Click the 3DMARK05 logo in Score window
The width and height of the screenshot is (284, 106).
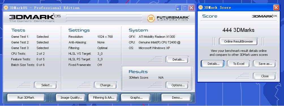[264, 16]
